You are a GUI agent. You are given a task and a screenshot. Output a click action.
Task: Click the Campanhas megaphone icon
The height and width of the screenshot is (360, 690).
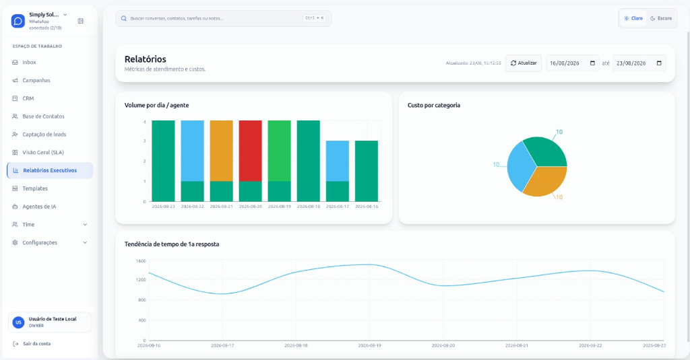[15, 81]
